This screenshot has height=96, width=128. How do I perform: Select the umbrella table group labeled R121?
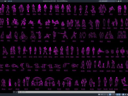click(50, 82)
